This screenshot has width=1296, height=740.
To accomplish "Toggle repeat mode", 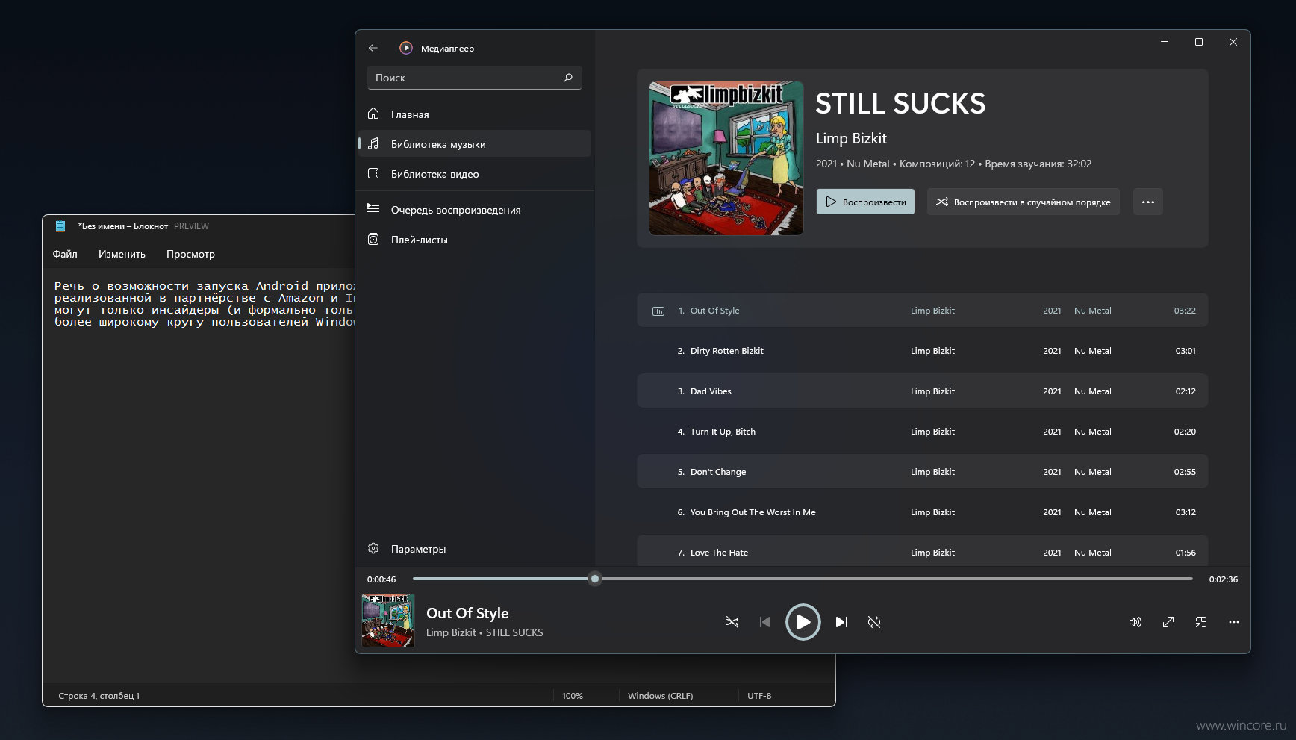I will pos(874,622).
